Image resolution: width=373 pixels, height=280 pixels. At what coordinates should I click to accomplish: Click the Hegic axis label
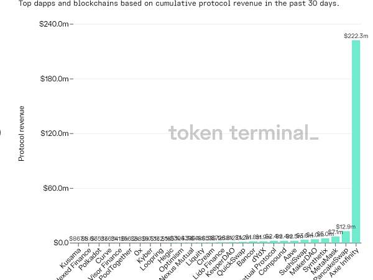tap(166, 255)
